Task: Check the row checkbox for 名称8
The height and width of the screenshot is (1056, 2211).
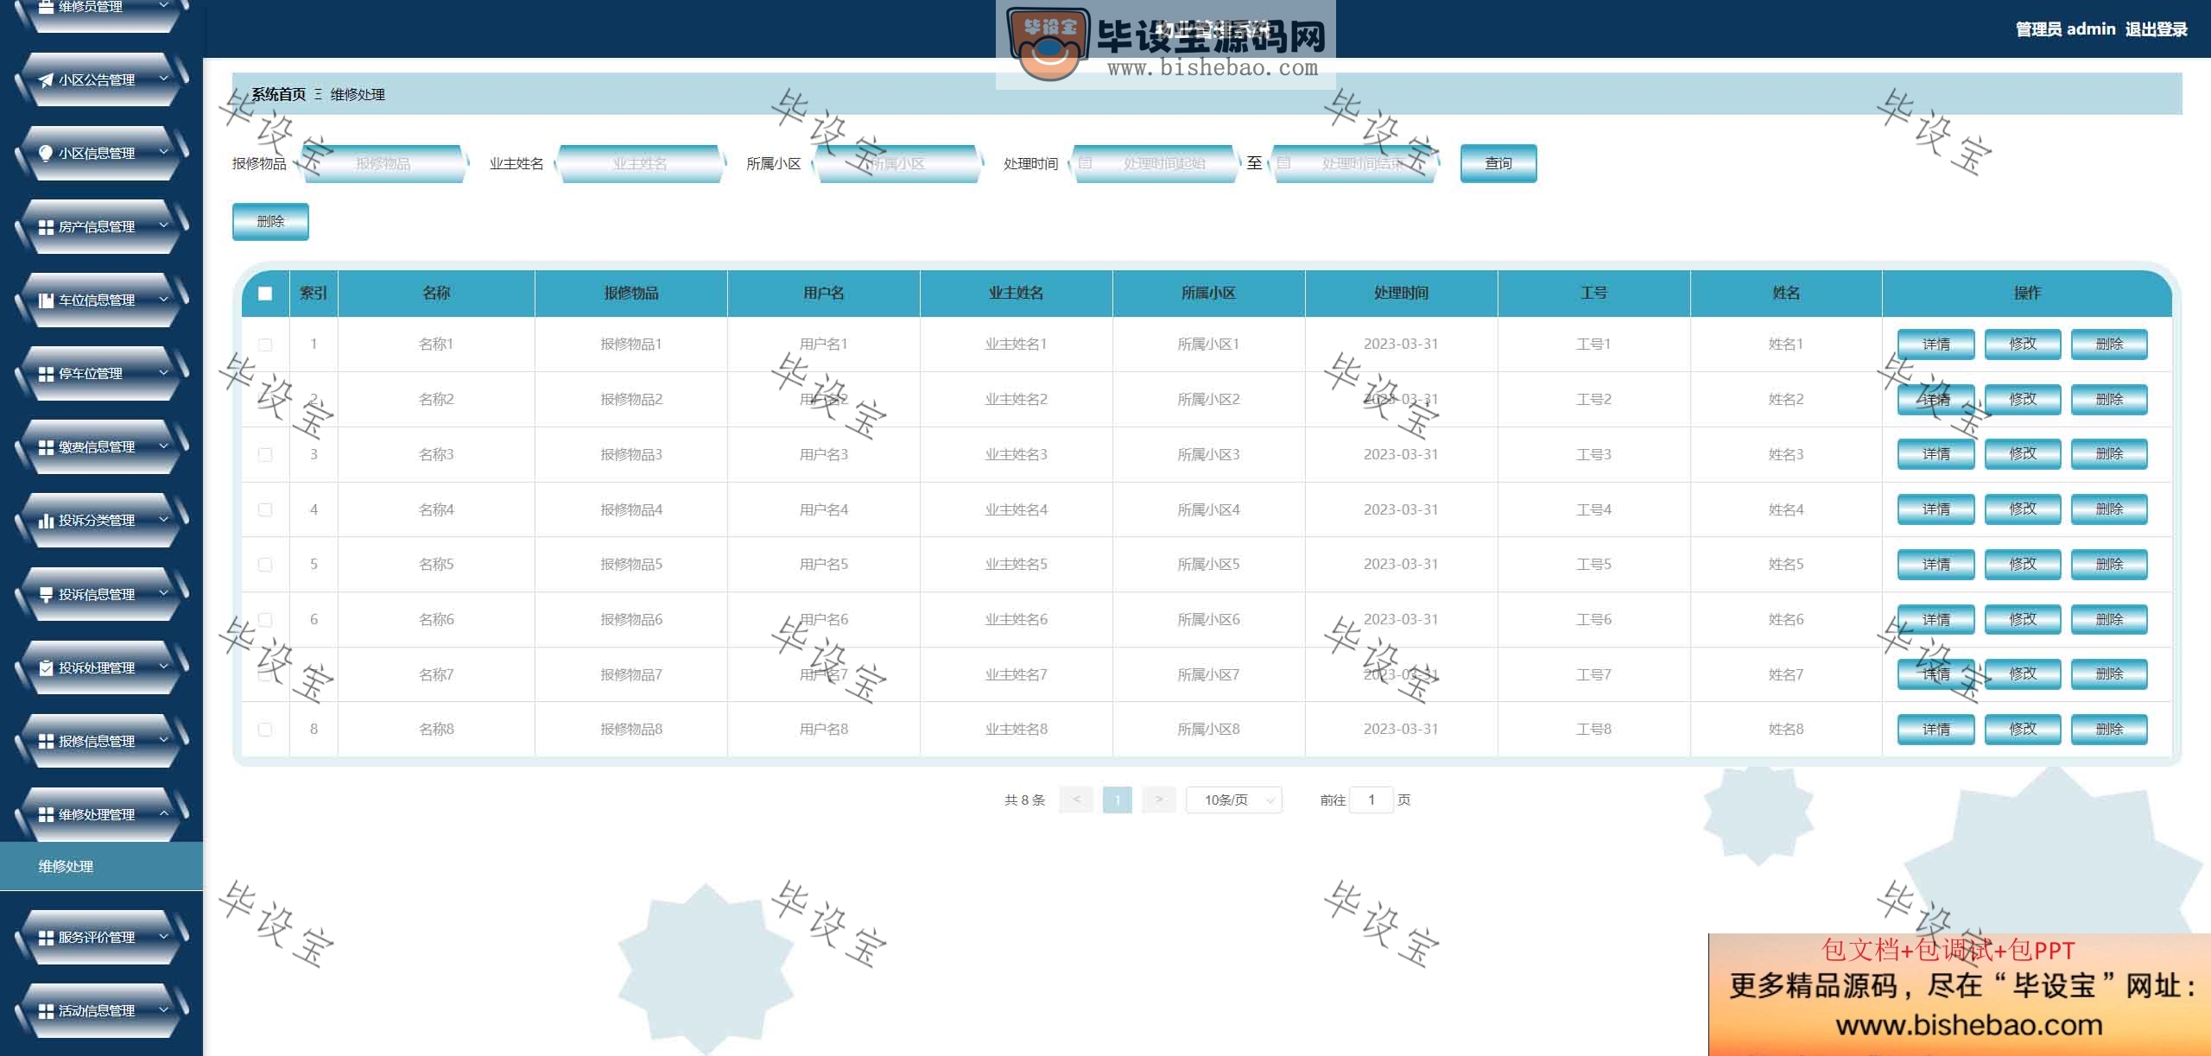Action: coord(265,730)
